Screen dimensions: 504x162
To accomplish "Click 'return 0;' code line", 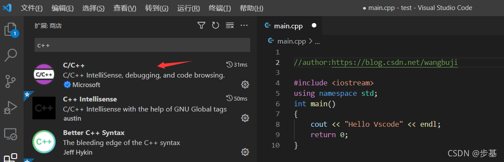I will click(x=329, y=135).
